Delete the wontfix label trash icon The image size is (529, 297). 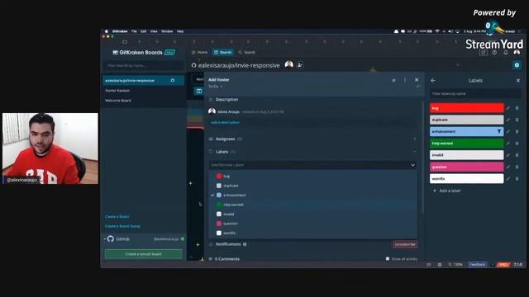tap(517, 179)
